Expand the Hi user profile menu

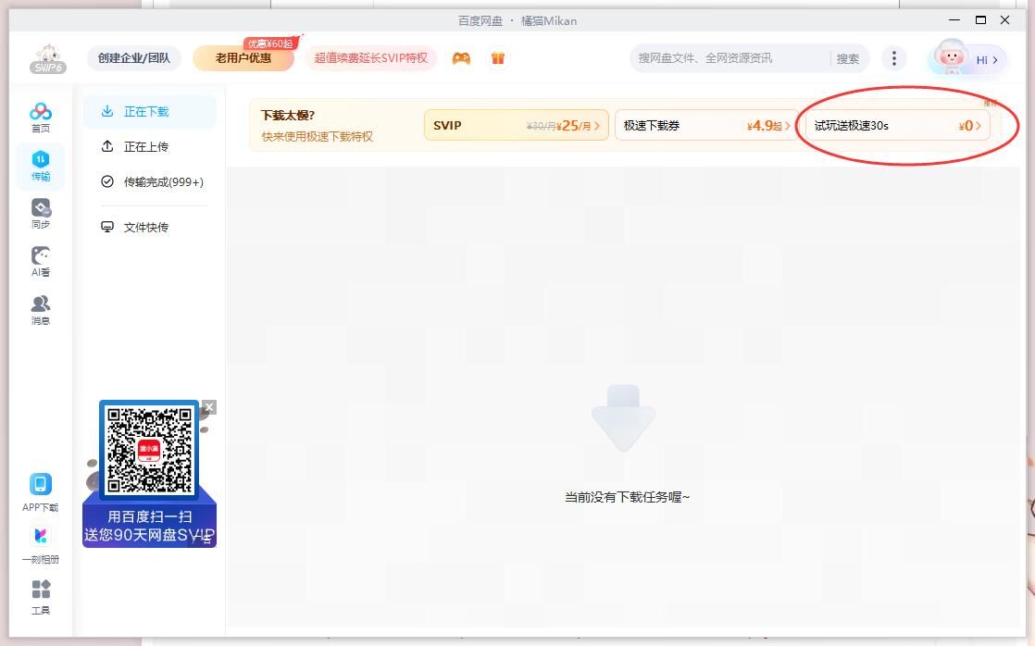point(968,59)
